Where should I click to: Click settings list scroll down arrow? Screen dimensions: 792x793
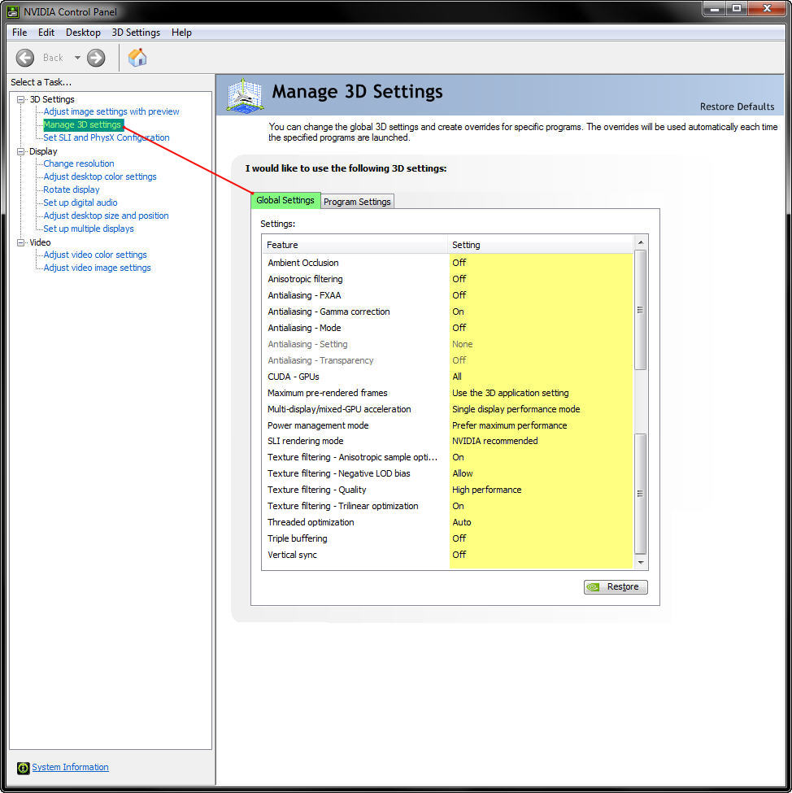pos(641,562)
